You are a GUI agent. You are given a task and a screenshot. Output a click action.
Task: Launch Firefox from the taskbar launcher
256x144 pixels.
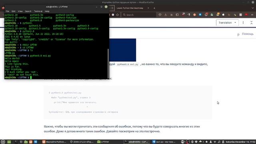click(x=31, y=142)
